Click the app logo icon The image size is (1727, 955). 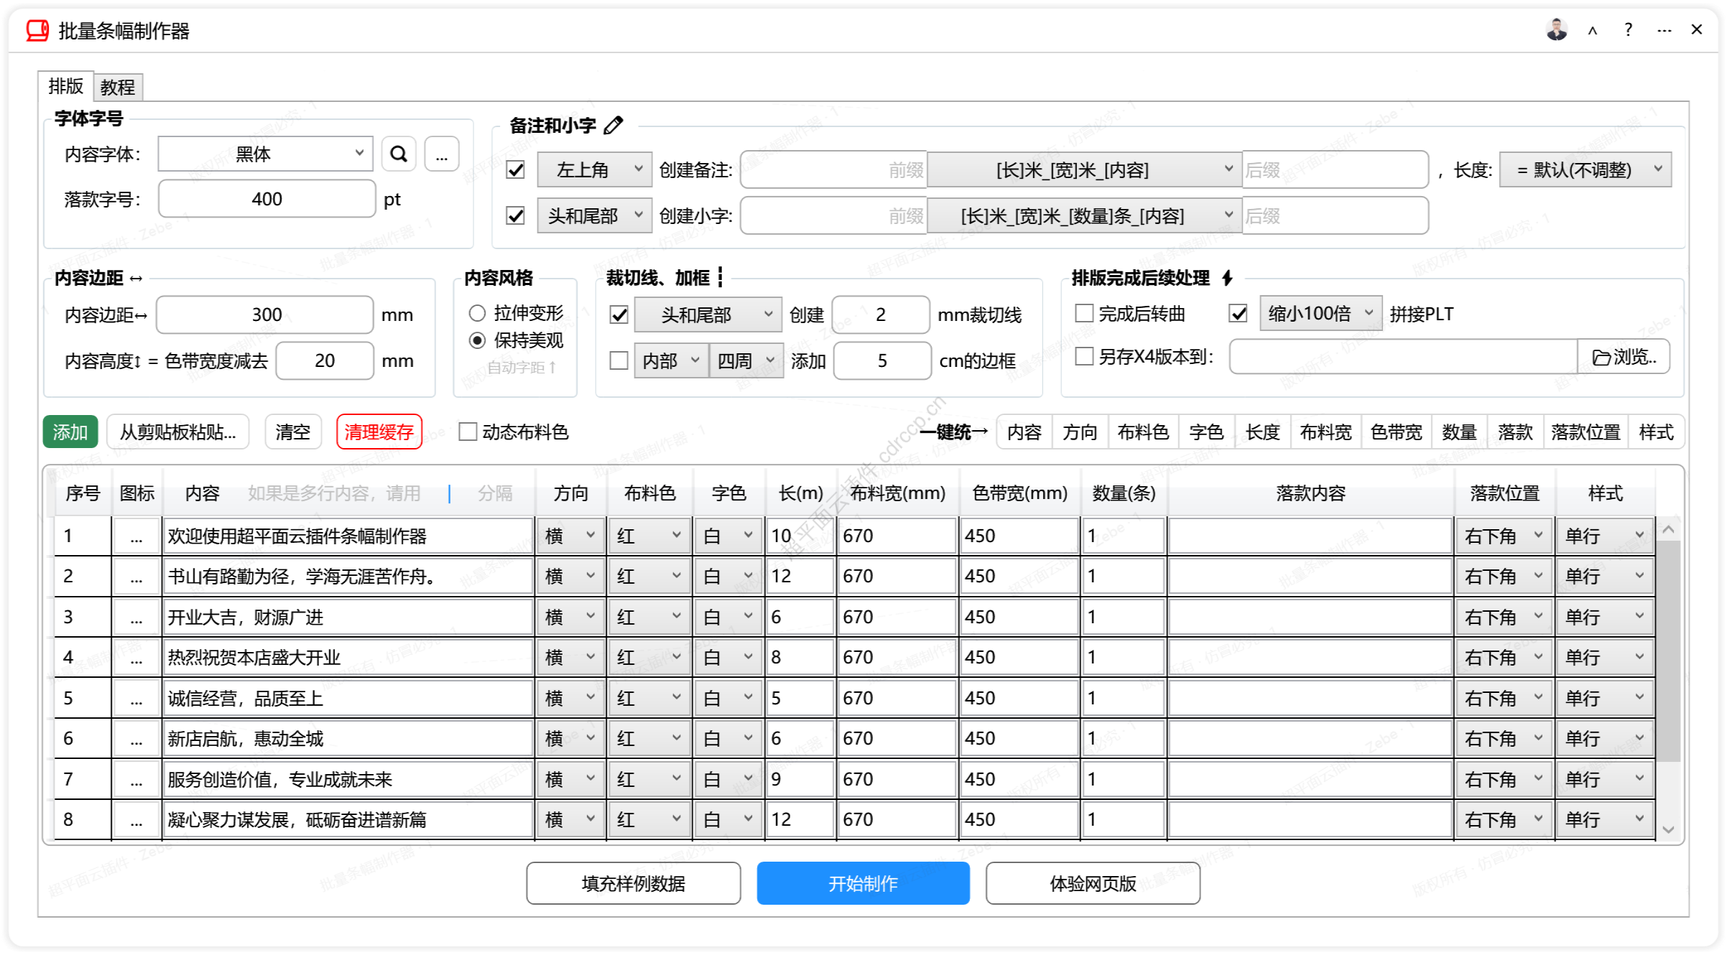tap(37, 30)
